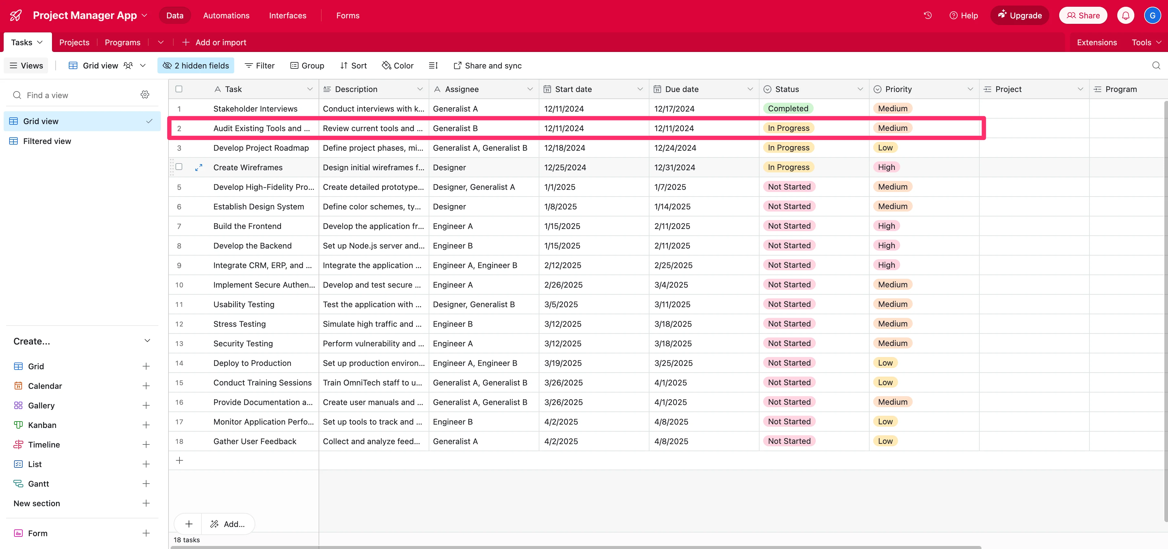Click the Share button
Image resolution: width=1168 pixels, height=549 pixels.
coord(1083,15)
